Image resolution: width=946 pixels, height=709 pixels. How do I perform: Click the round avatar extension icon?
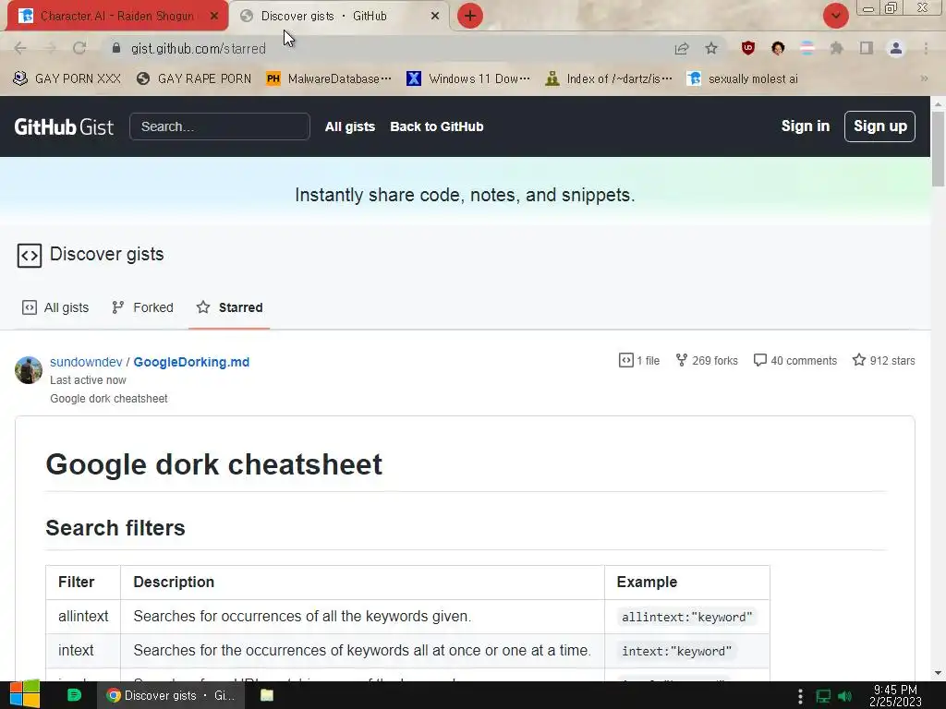pos(778,48)
